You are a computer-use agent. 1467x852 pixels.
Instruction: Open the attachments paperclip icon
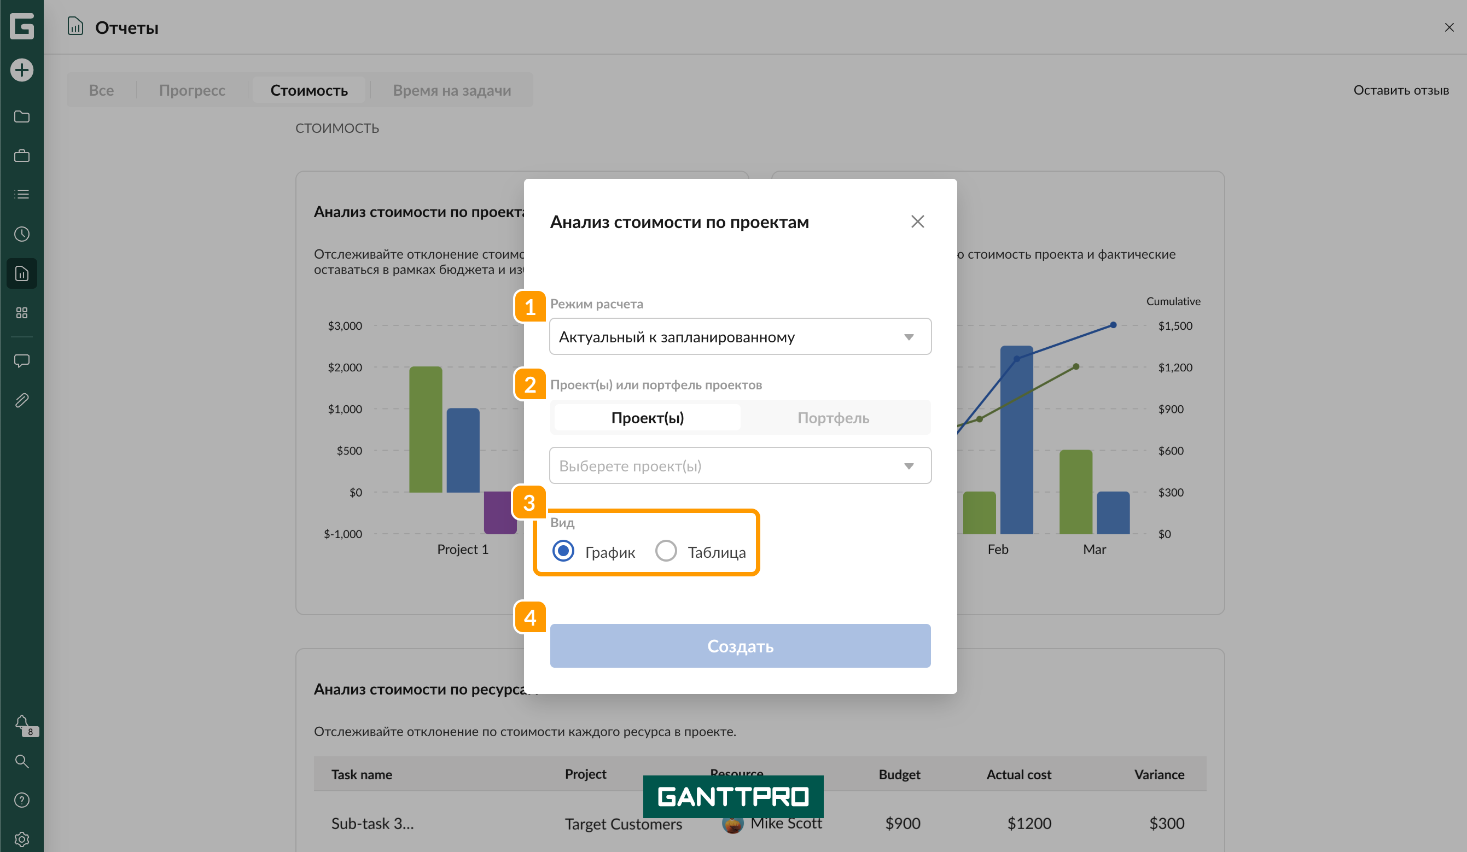(21, 400)
